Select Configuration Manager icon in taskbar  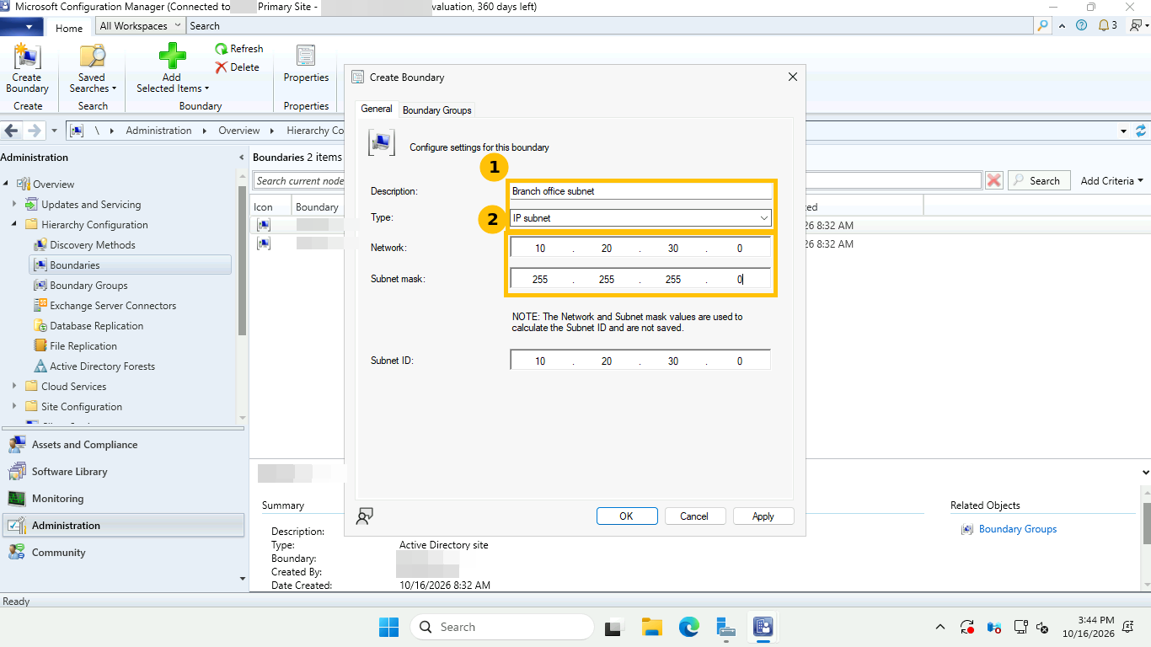[763, 627]
